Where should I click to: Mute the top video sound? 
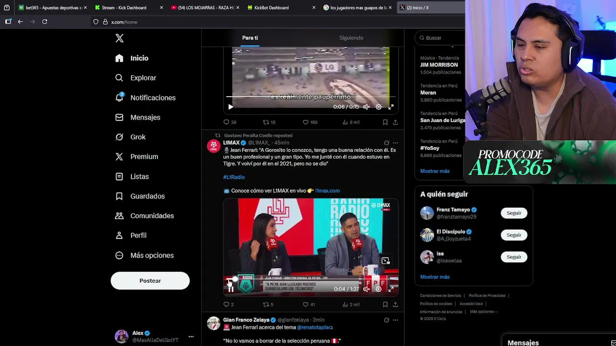coord(366,107)
